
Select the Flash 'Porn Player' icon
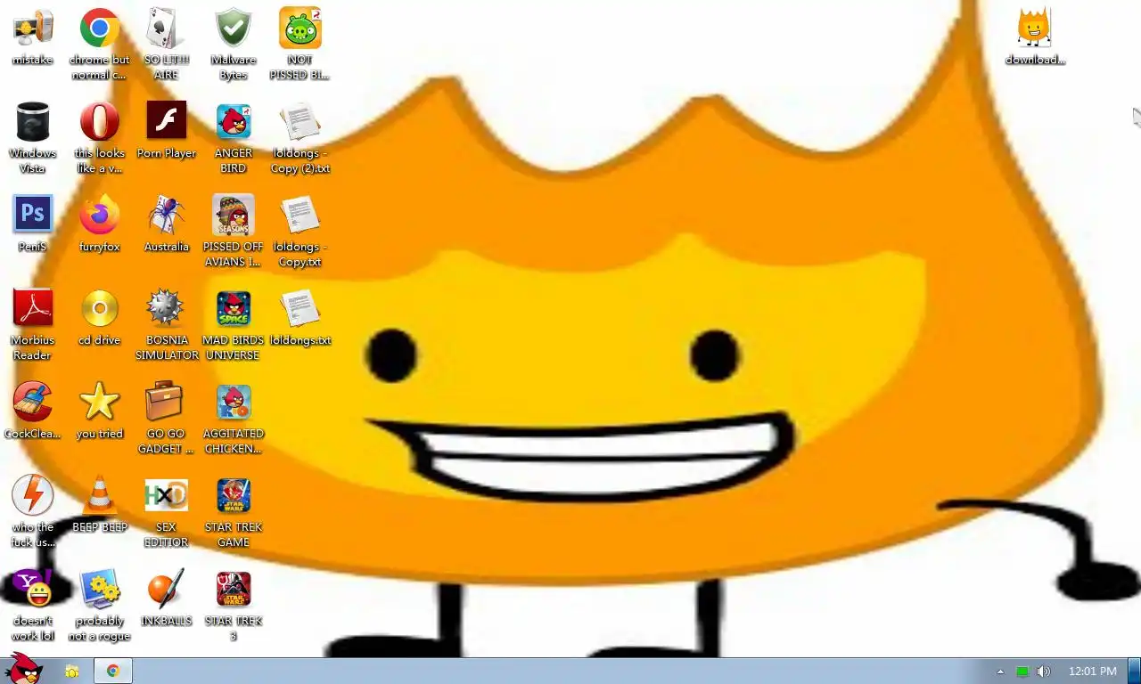(x=167, y=131)
